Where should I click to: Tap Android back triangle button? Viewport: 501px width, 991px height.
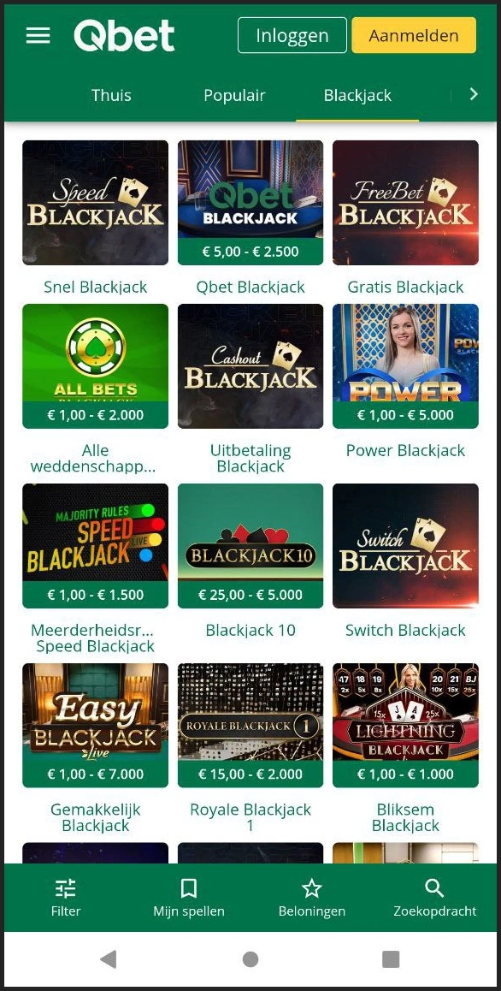[109, 958]
